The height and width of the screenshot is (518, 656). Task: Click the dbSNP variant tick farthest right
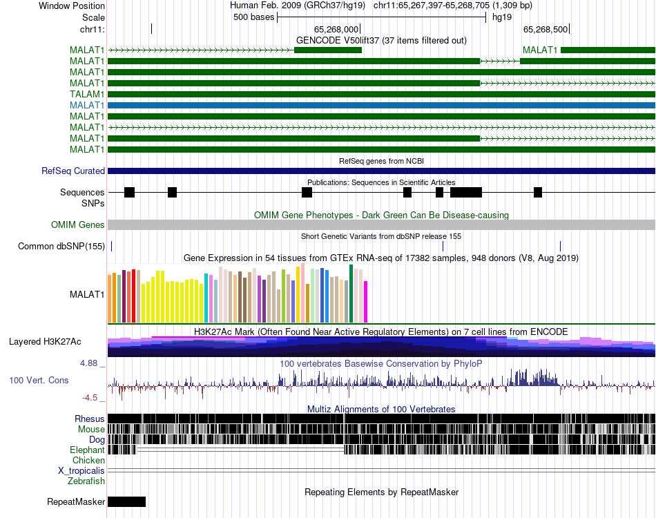pyautogui.click(x=560, y=246)
